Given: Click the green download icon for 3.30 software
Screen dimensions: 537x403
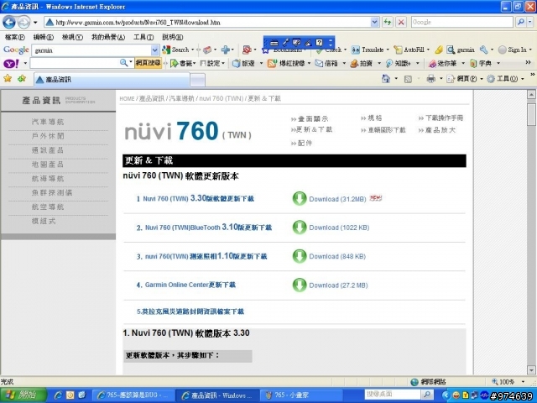Looking at the screenshot, I should coord(300,198).
